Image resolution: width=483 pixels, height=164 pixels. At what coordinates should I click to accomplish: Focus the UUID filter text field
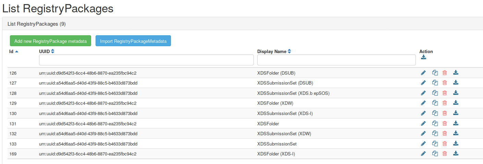(x=146, y=60)
